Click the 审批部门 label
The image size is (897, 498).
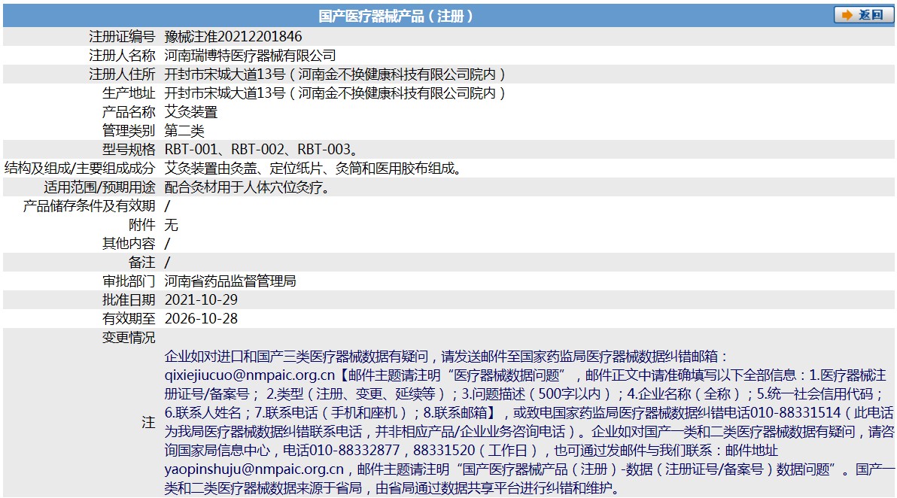(129, 281)
